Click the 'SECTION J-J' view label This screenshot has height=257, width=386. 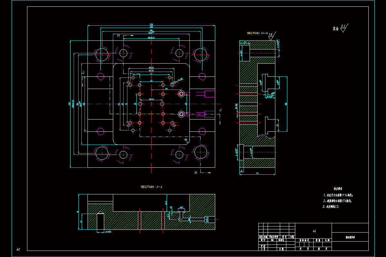coord(152,187)
